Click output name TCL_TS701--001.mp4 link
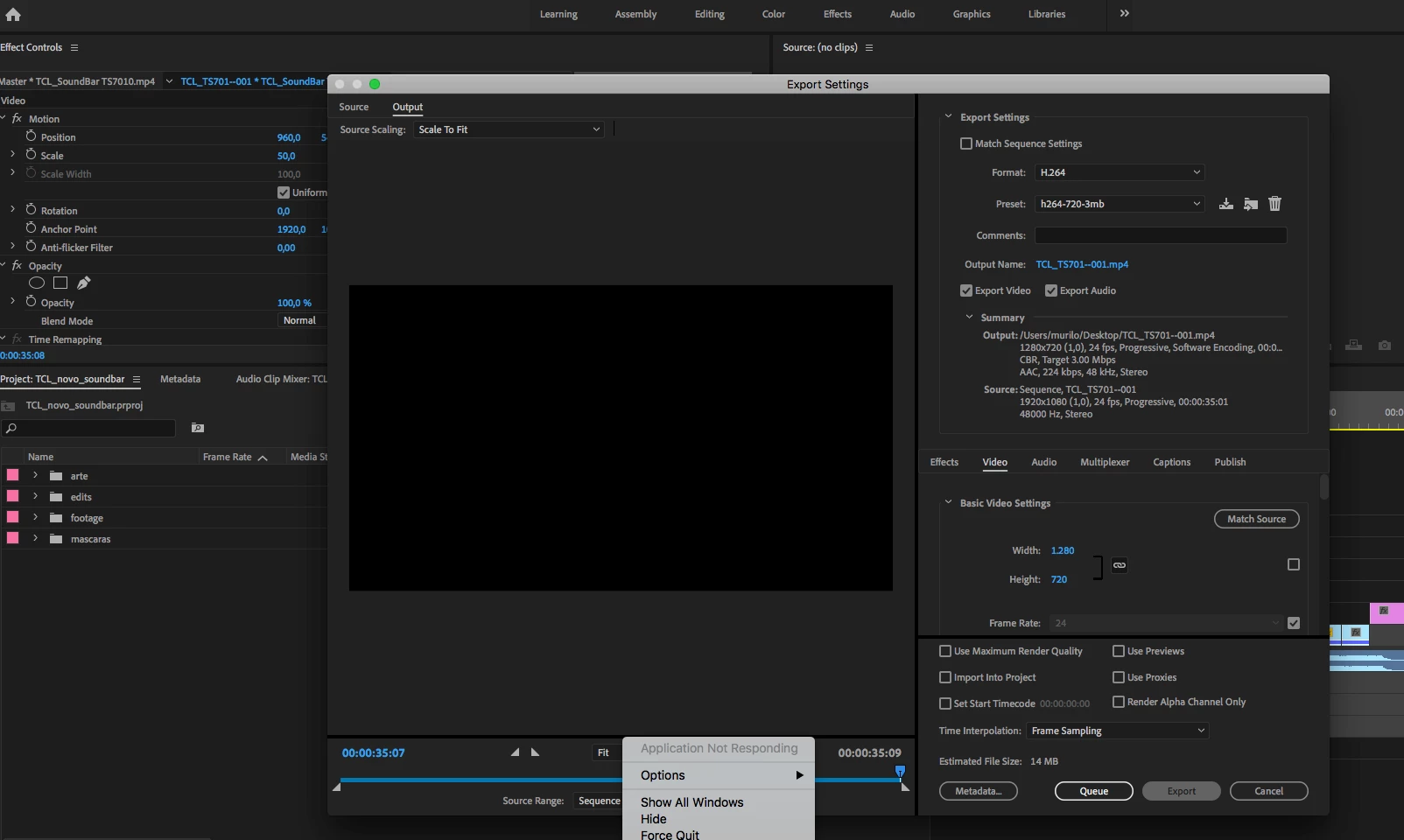Image resolution: width=1404 pixels, height=840 pixels. (x=1082, y=264)
